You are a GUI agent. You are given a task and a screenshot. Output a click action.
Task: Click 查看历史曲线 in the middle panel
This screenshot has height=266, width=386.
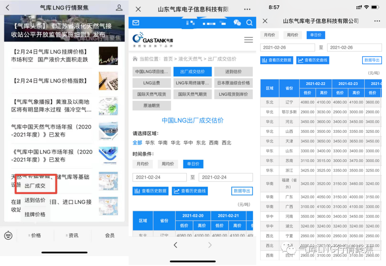coord(190,191)
